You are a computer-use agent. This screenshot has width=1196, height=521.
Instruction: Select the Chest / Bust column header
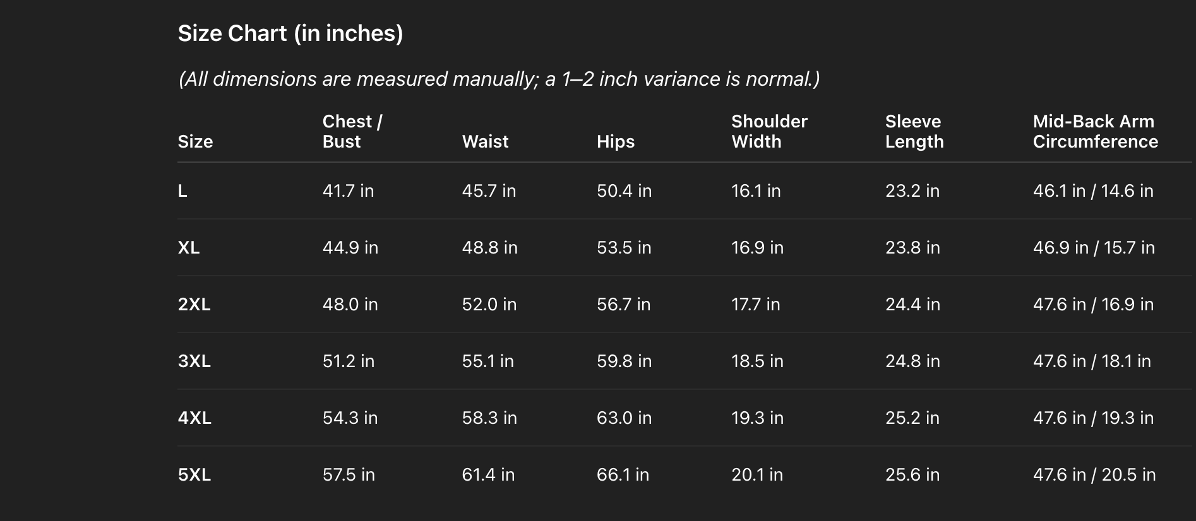coord(352,131)
